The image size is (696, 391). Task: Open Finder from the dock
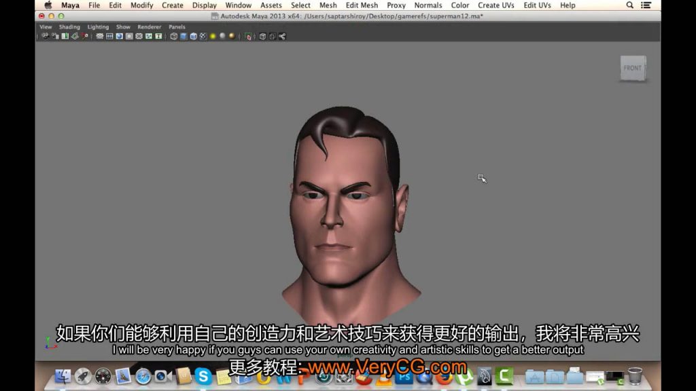[x=63, y=377]
